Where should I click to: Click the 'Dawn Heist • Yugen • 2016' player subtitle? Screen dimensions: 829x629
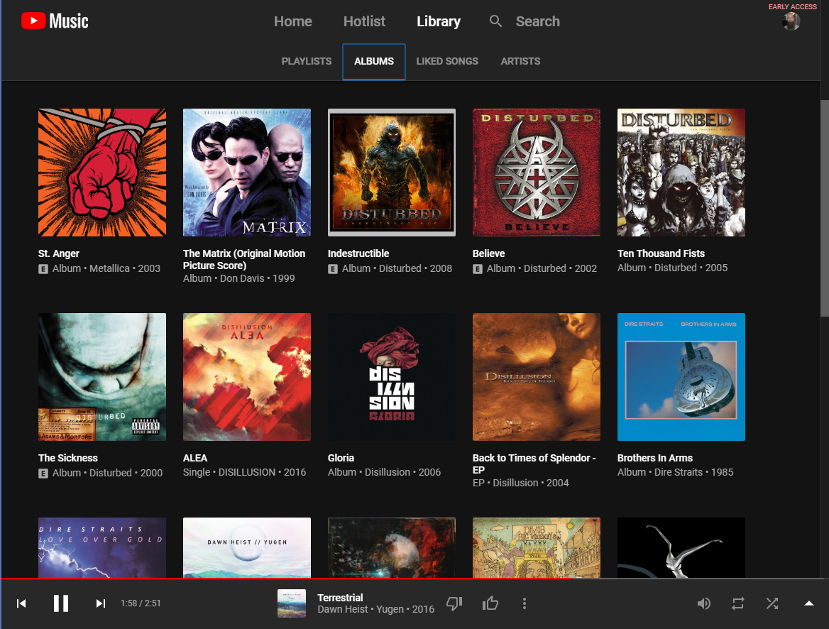pyautogui.click(x=376, y=609)
